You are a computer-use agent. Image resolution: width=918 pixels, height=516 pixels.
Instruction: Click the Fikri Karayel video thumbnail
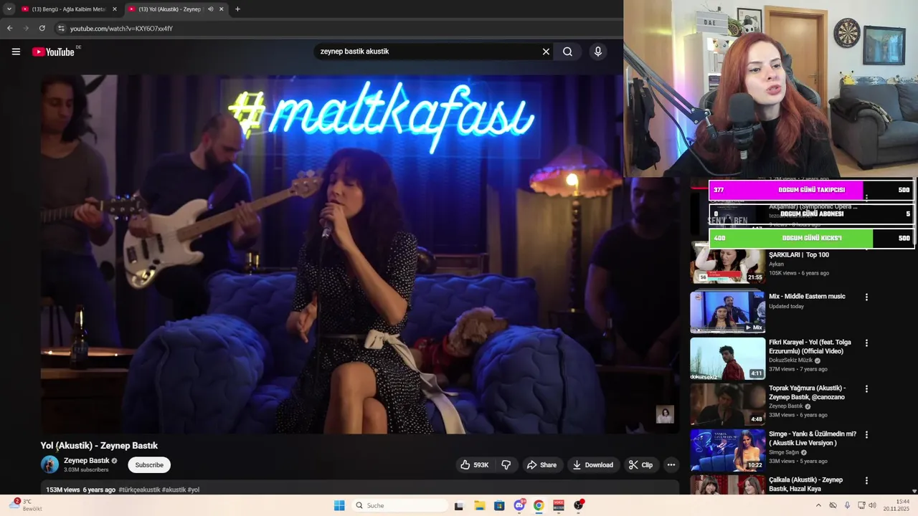pos(727,358)
